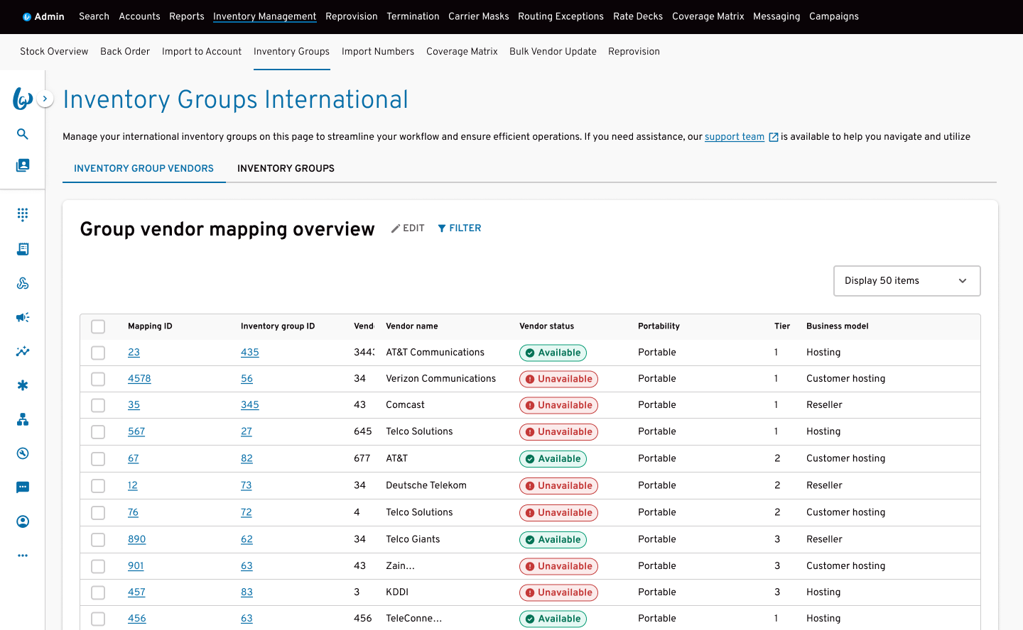
Task: Open the wrench tools icon in sidebar
Action: click(x=23, y=453)
